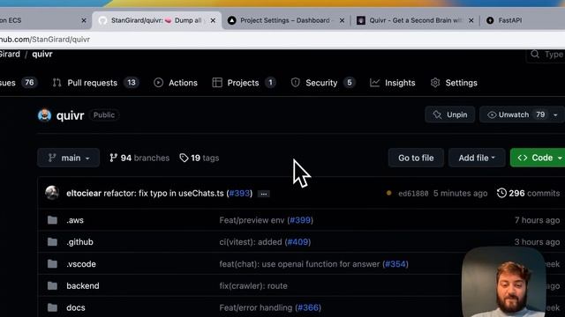Screen dimensions: 565x317
Task: Click the Go to file button
Action: pyautogui.click(x=416, y=158)
